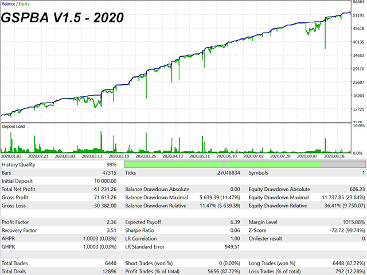
Task: Click Profit Trades value 5656 (87.72%)
Action: pyautogui.click(x=224, y=272)
